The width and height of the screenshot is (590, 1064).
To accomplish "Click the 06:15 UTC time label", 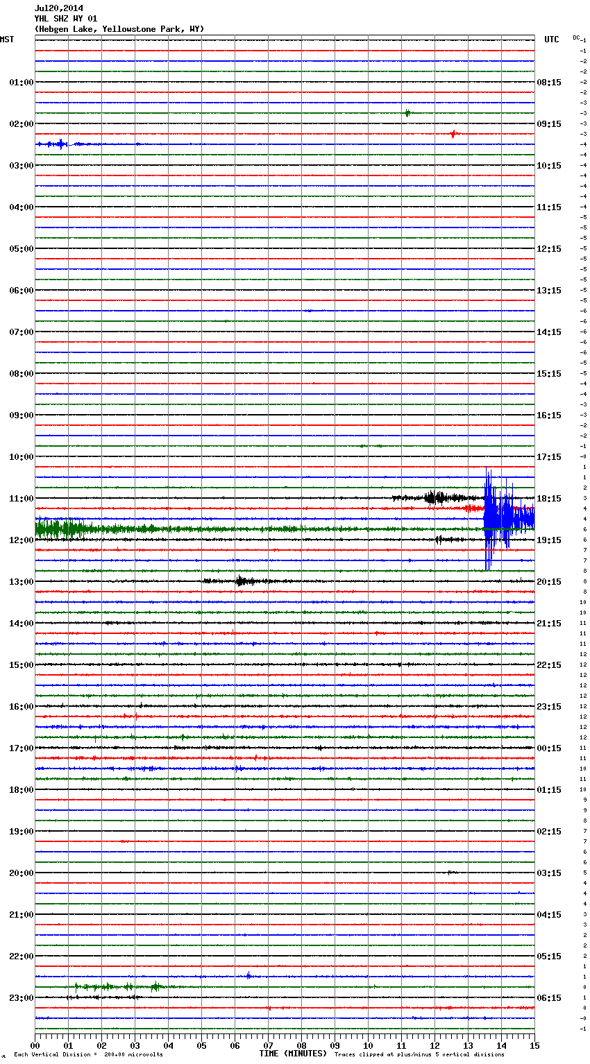I will coord(549,998).
